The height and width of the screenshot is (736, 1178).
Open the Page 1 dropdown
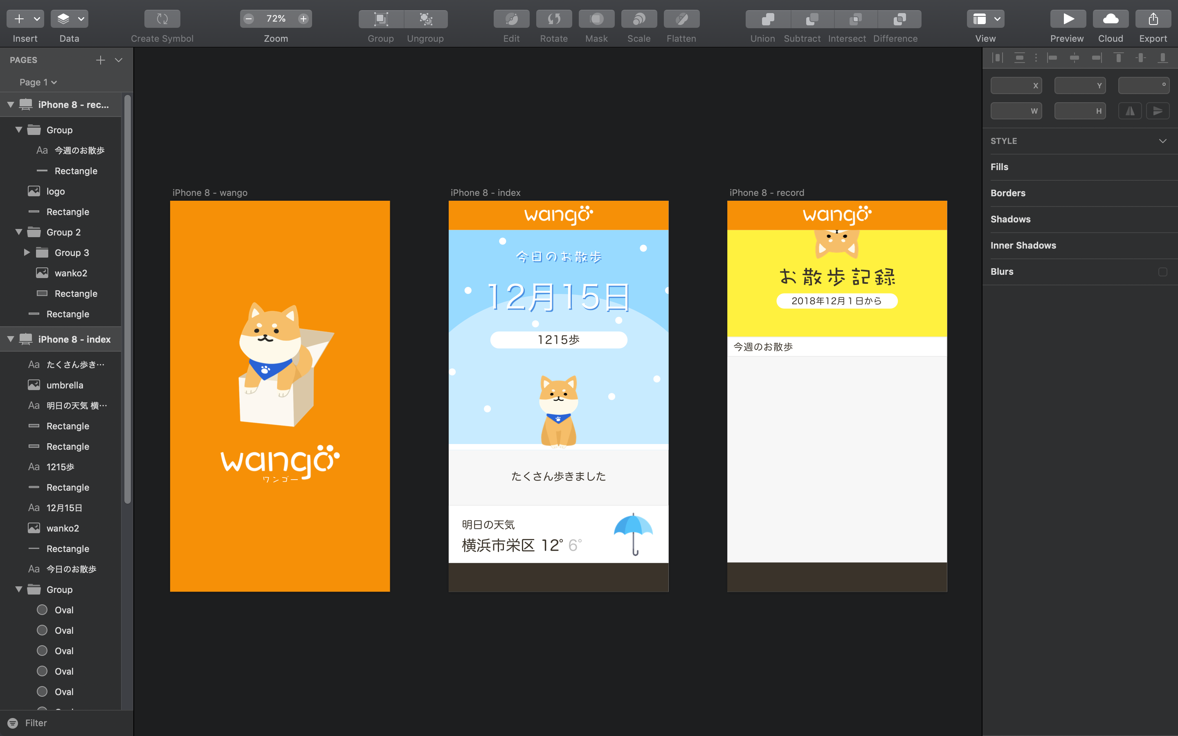click(x=38, y=82)
